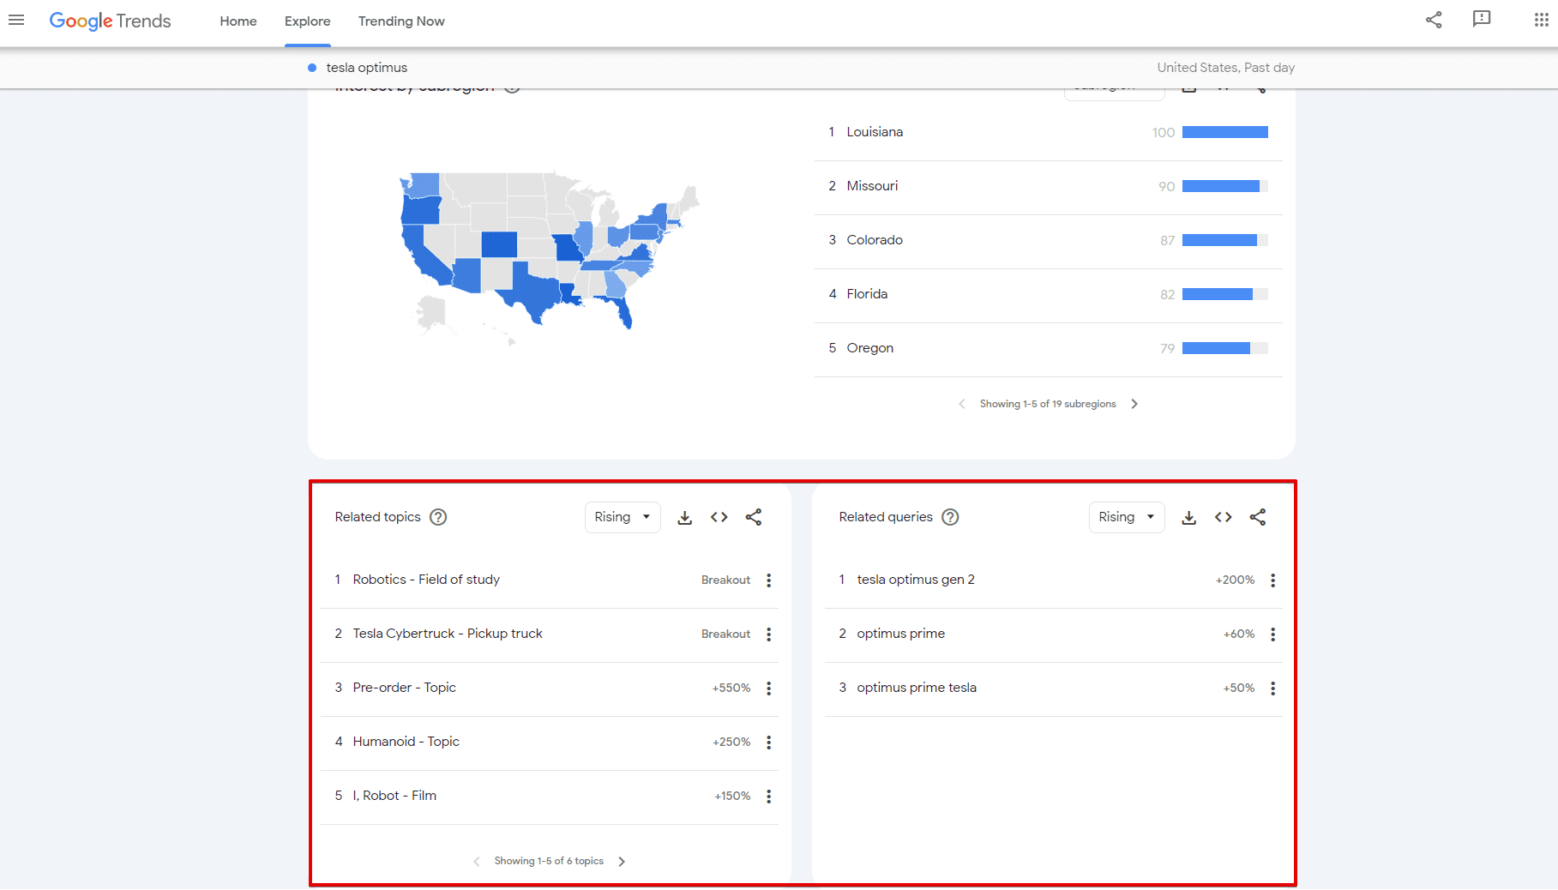Select Oregon in subregion list
The width and height of the screenshot is (1558, 890).
pyautogui.click(x=870, y=348)
